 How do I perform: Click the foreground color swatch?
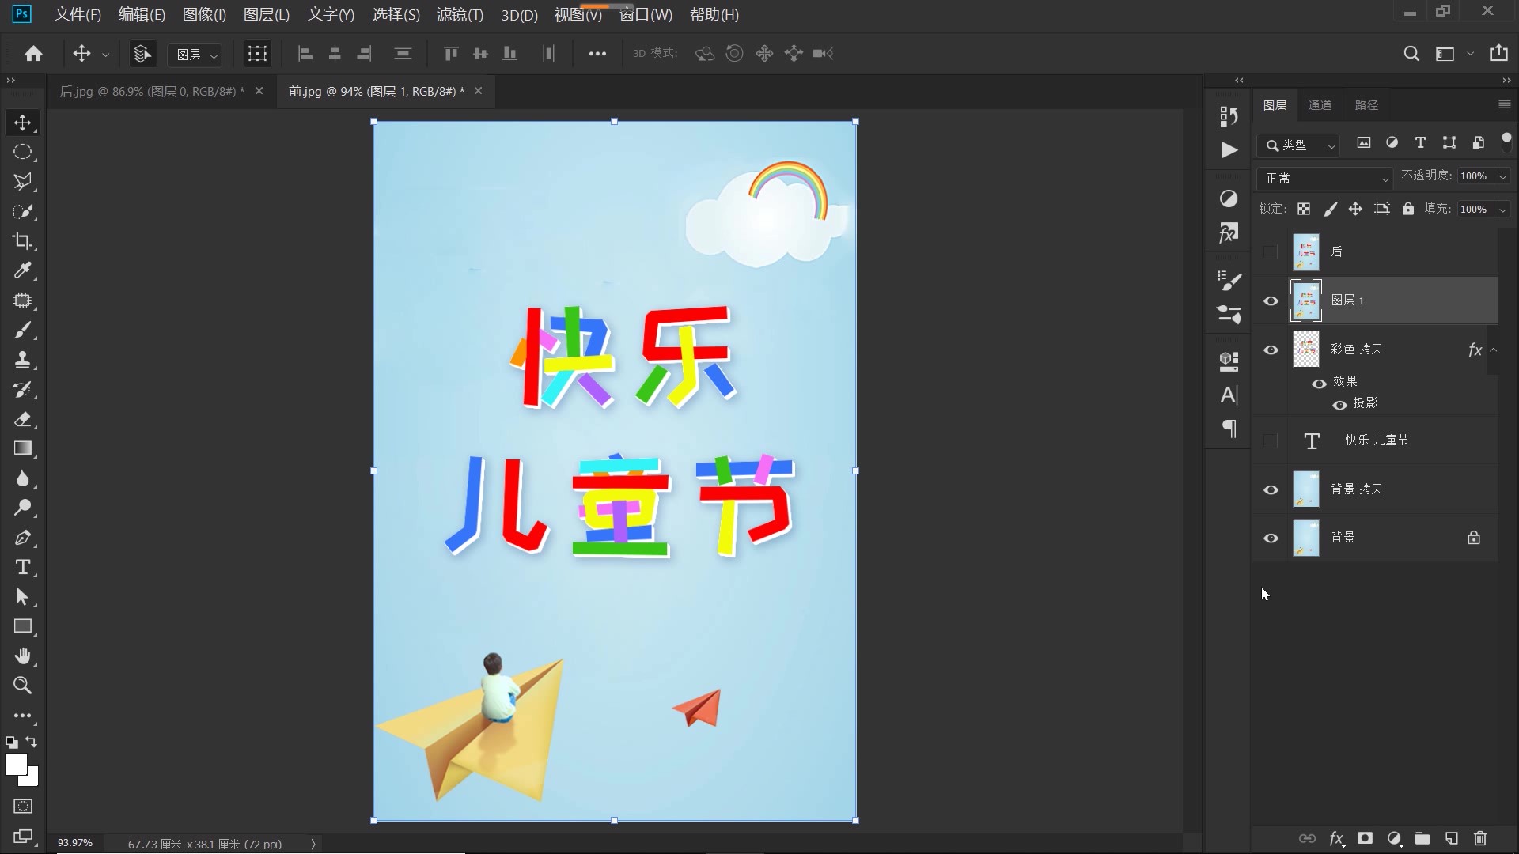16,765
